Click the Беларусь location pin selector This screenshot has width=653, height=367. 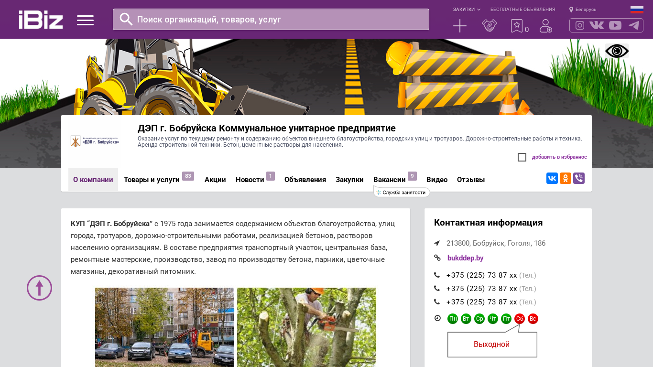pyautogui.click(x=583, y=10)
